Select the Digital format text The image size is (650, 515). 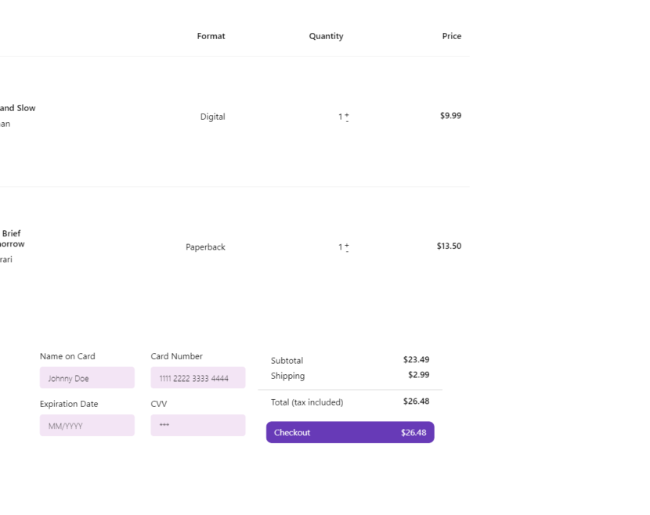212,117
